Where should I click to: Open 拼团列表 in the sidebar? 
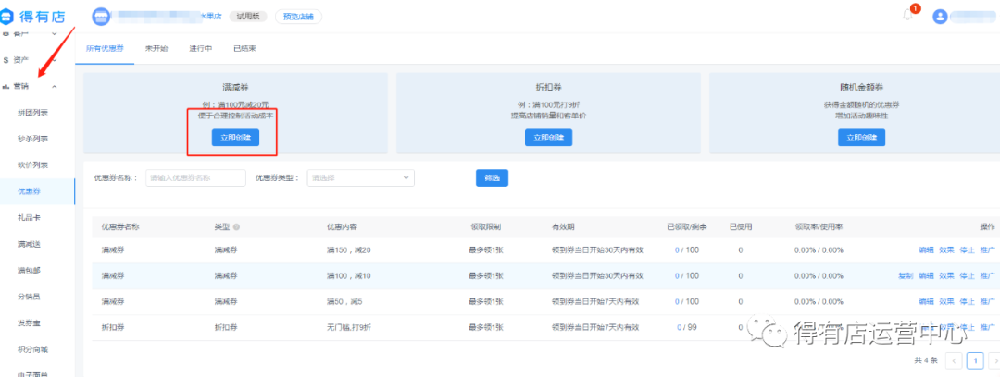(33, 112)
